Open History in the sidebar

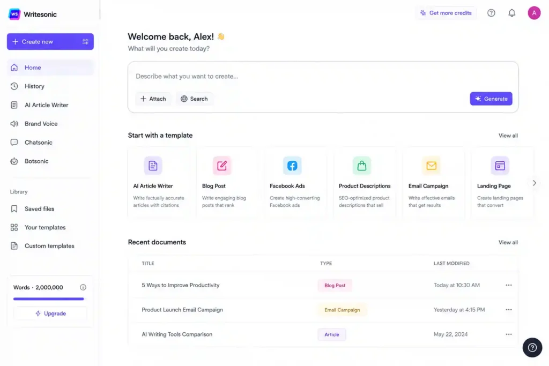[x=50, y=86]
